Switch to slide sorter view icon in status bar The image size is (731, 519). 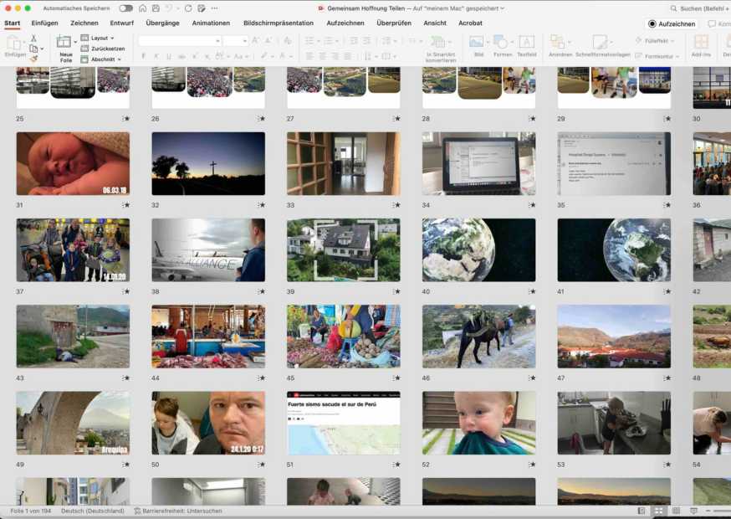[658, 511]
